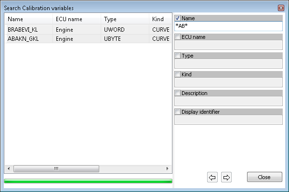This screenshot has width=289, height=192.
Task: Check the Description filter checkbox
Action: pyautogui.click(x=177, y=93)
